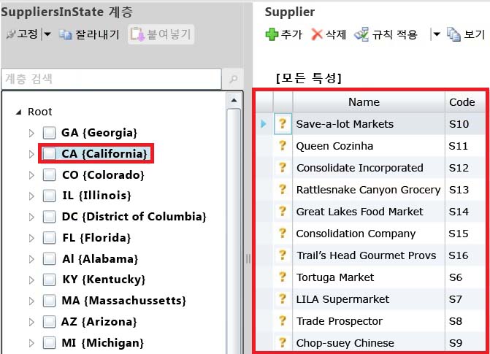Image resolution: width=490 pixels, height=354 pixels.
Task: Open the dropdown arrow before 보기
Action: click(x=437, y=34)
